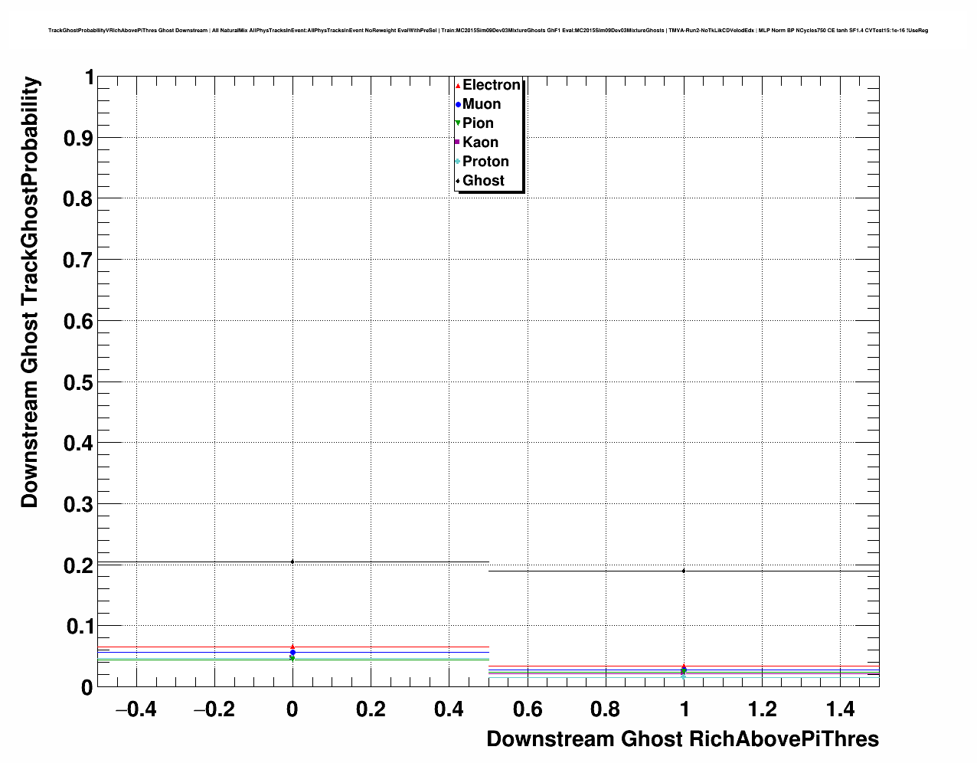The height and width of the screenshot is (763, 977).
Task: Click the plot title text at top
Action: [x=488, y=31]
